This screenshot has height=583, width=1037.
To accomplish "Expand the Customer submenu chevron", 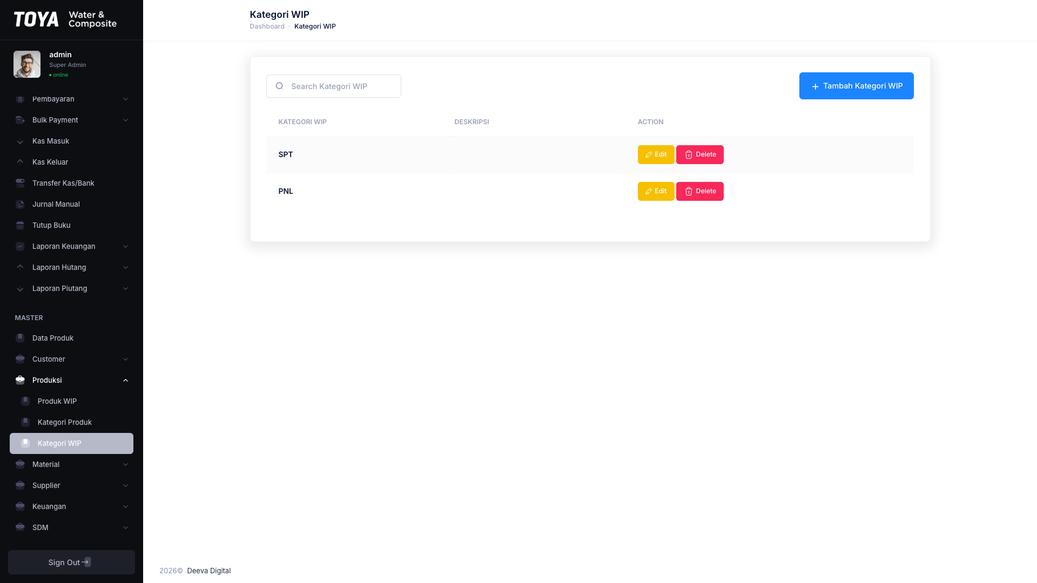I will click(125, 360).
